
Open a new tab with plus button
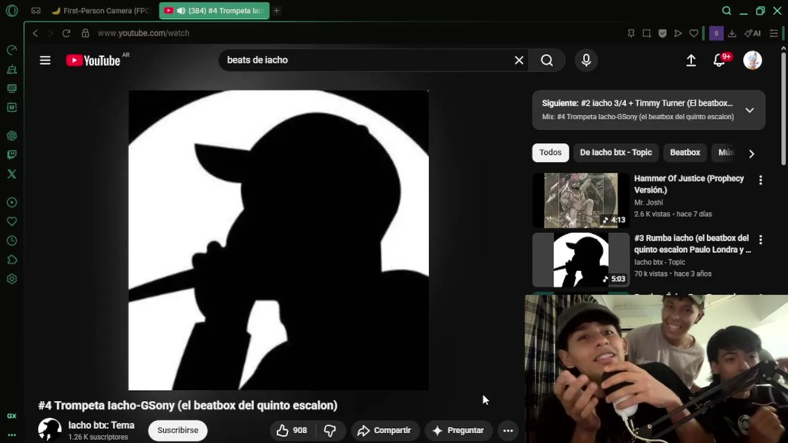point(276,10)
